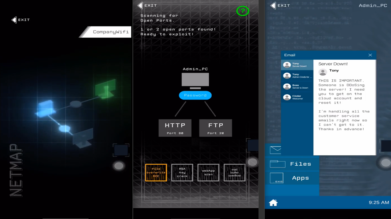Click the round gray button in port scan panel
Image resolution: width=391 pixels, height=219 pixels.
pos(252,162)
